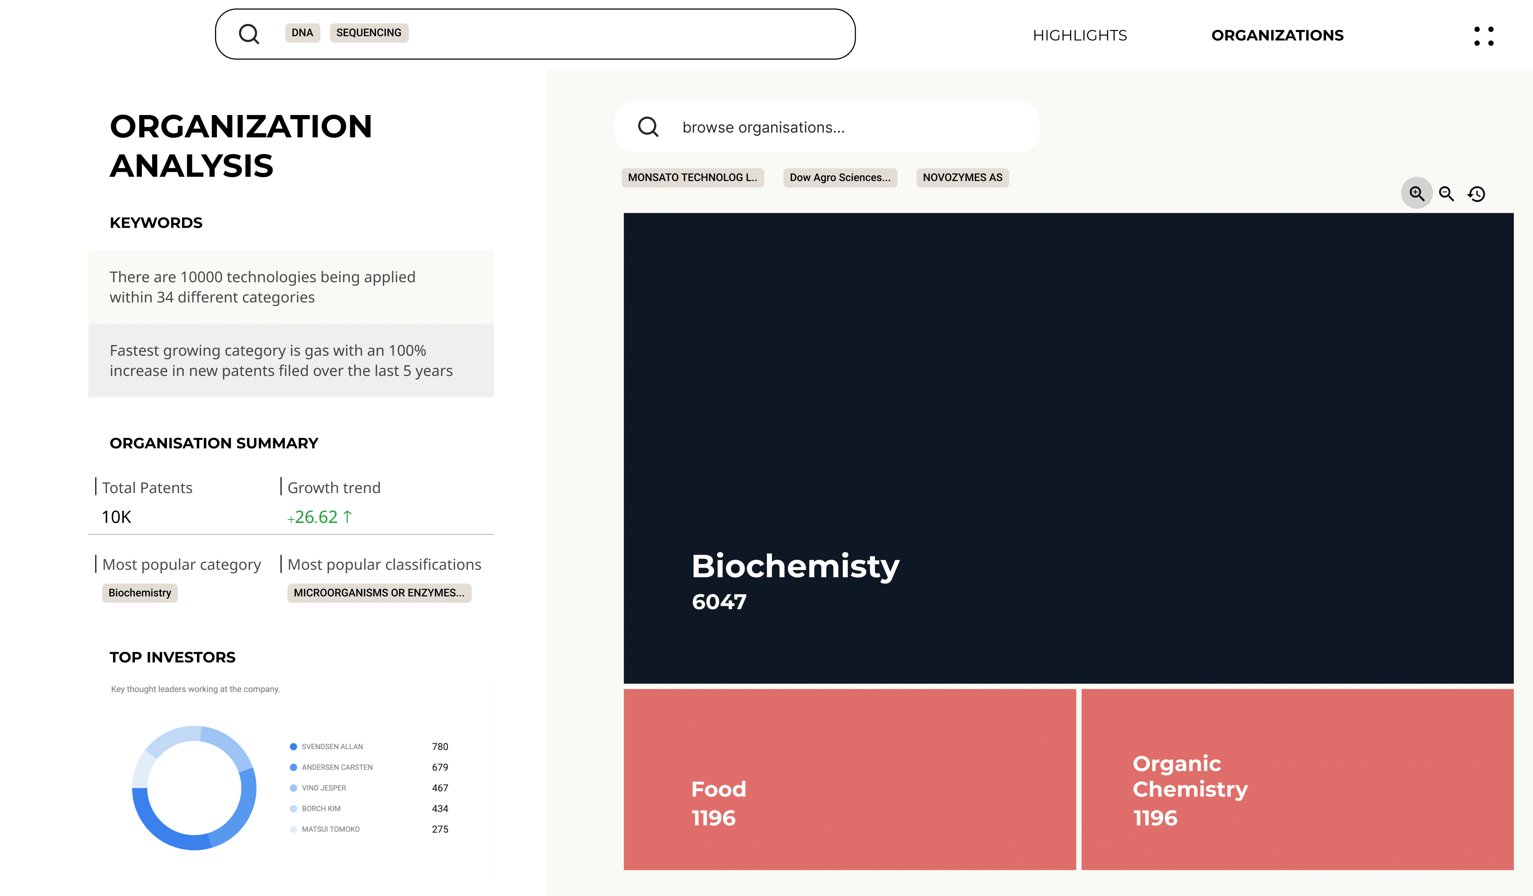Reset treemap view with history icon
Viewport: 1533px width, 896px height.
[x=1476, y=194]
